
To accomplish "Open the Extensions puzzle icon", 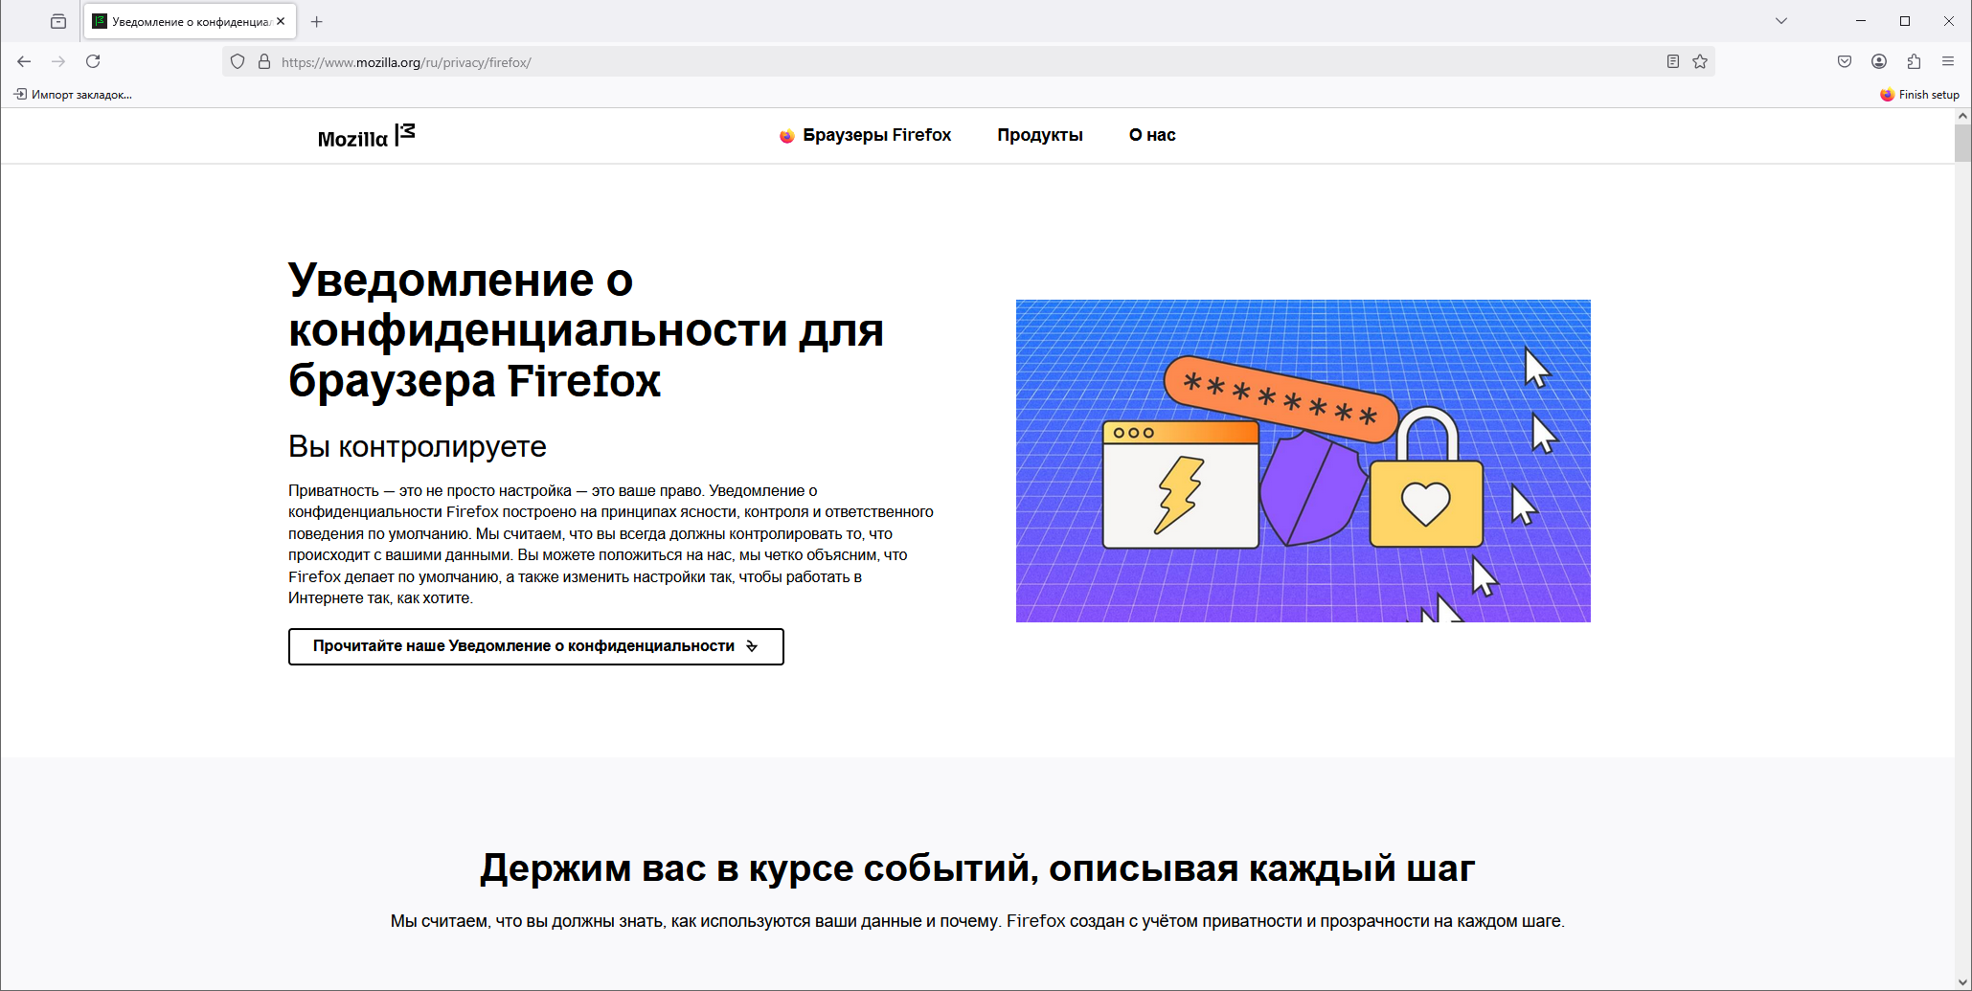I will 1914,61.
